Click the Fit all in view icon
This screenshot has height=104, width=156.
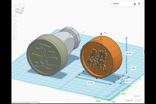point(14,22)
